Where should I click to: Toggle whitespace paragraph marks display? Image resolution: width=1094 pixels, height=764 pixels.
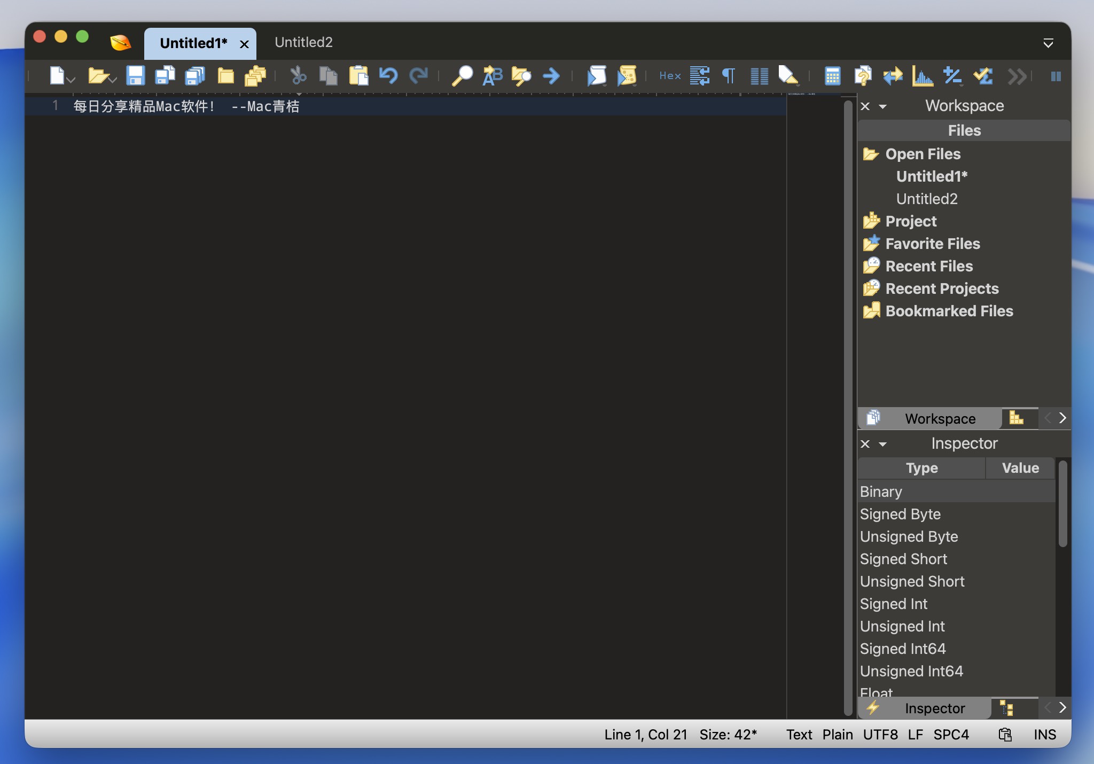pyautogui.click(x=728, y=76)
